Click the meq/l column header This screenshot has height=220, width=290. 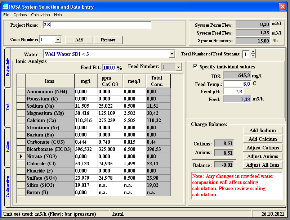pyautogui.click(x=134, y=81)
